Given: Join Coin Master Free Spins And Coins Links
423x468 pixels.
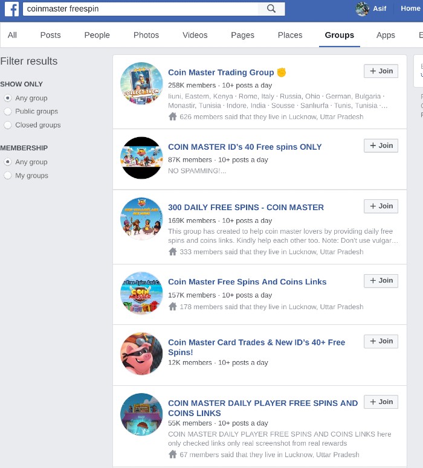Looking at the screenshot, I should 381,281.
